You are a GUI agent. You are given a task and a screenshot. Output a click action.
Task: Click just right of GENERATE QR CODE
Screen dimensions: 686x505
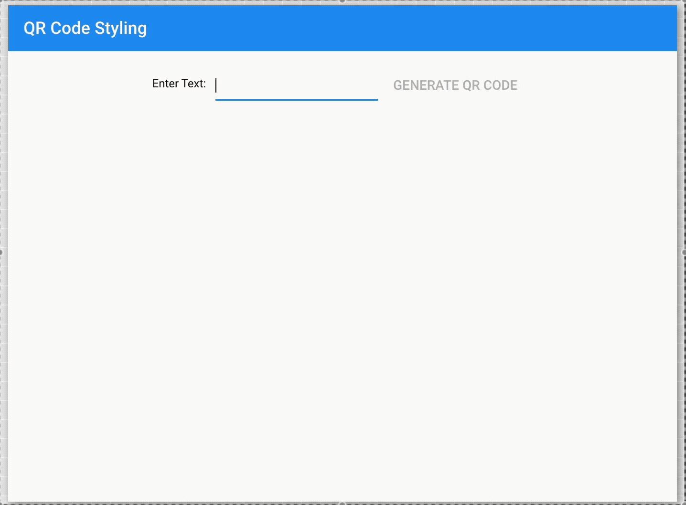point(549,85)
